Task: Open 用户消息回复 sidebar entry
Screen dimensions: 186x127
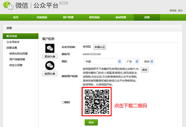Action: click(17, 59)
